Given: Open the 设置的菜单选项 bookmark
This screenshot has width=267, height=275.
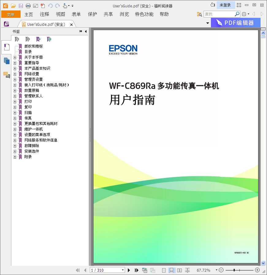Looking at the screenshot, I should [37, 135].
